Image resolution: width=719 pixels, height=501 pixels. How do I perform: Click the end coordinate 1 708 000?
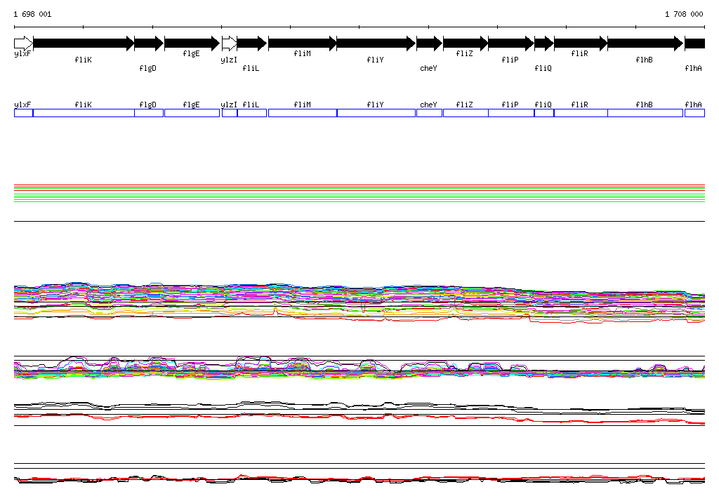pyautogui.click(x=684, y=14)
